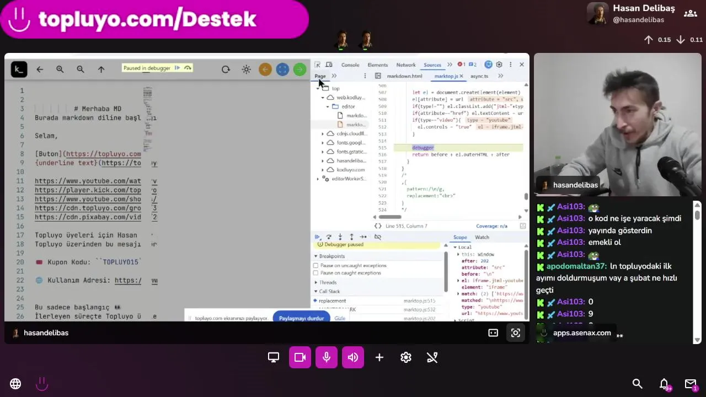Switch to the Elements tab

point(378,65)
